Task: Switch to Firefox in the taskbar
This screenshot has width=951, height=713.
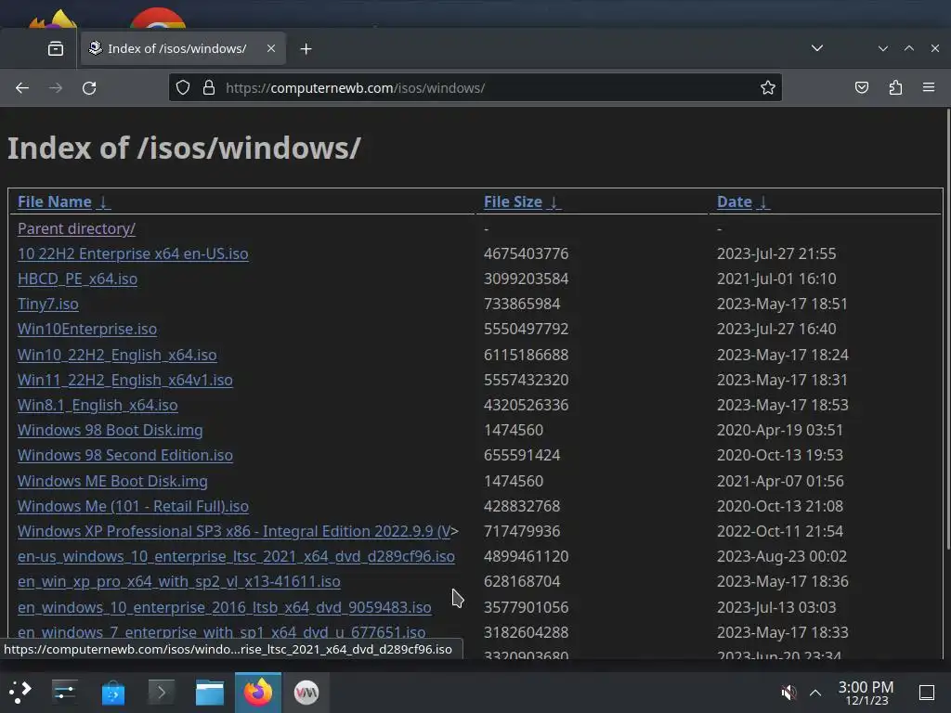Action: click(258, 692)
